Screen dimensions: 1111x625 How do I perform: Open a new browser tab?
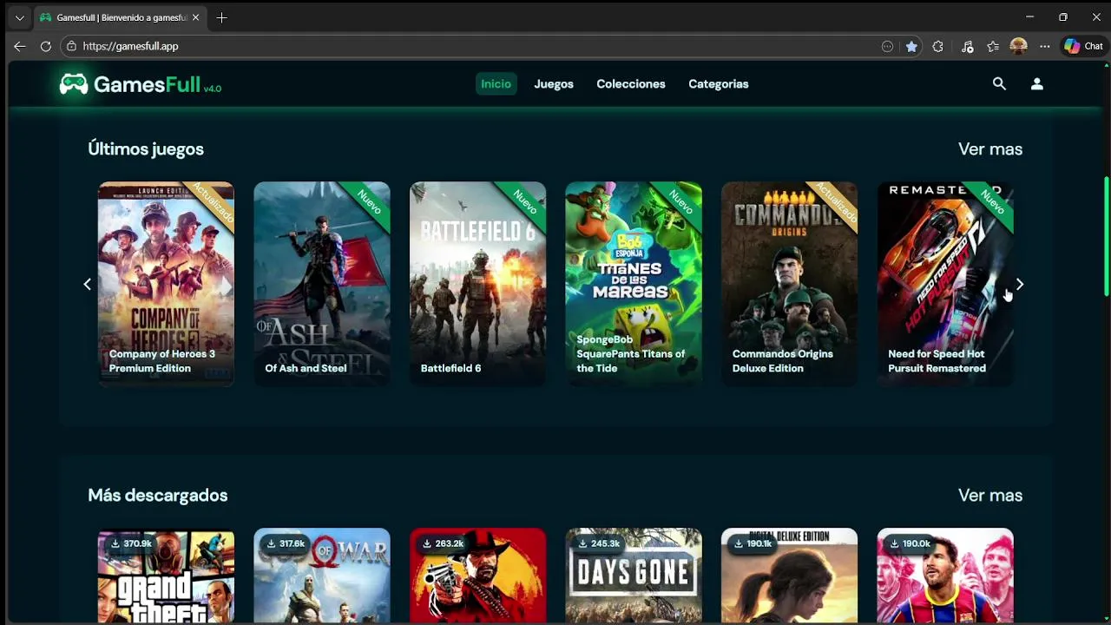(x=221, y=17)
